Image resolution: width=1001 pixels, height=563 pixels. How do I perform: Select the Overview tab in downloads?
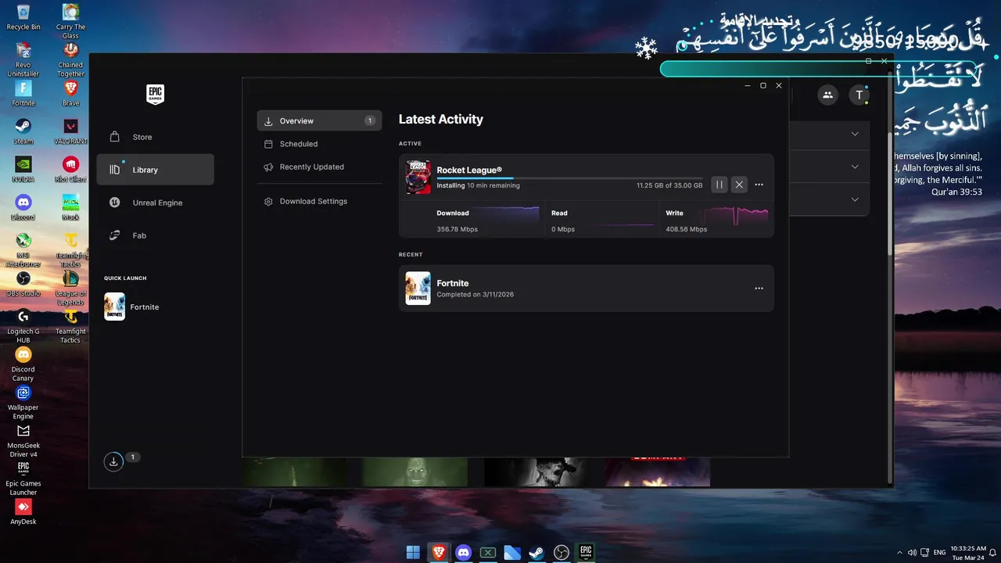(x=319, y=120)
